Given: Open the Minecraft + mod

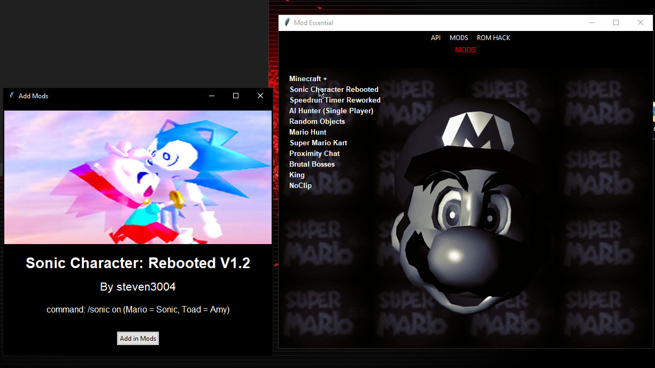Looking at the screenshot, I should click(308, 79).
